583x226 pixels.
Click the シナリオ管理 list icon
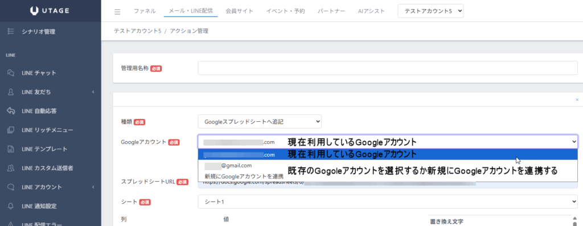(11, 32)
